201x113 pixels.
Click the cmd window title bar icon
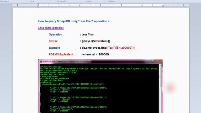pos(41,62)
